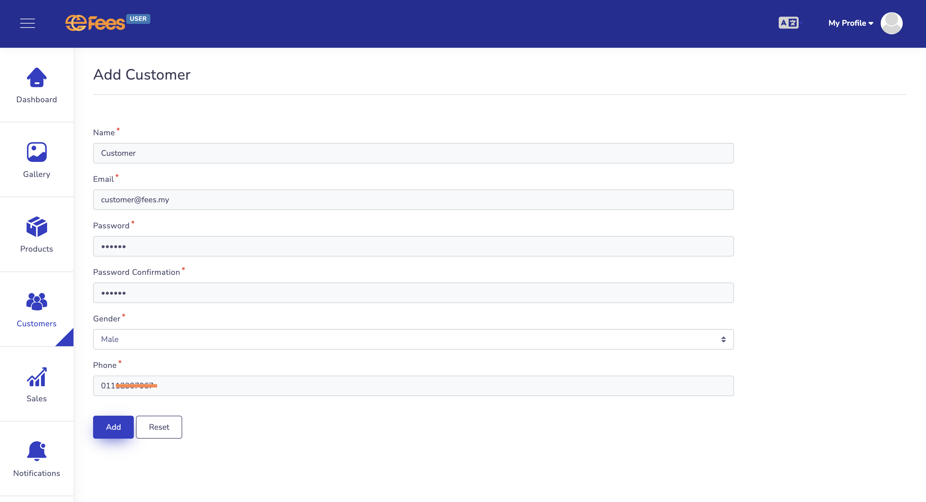Change Gender selection to Female

pyautogui.click(x=414, y=339)
